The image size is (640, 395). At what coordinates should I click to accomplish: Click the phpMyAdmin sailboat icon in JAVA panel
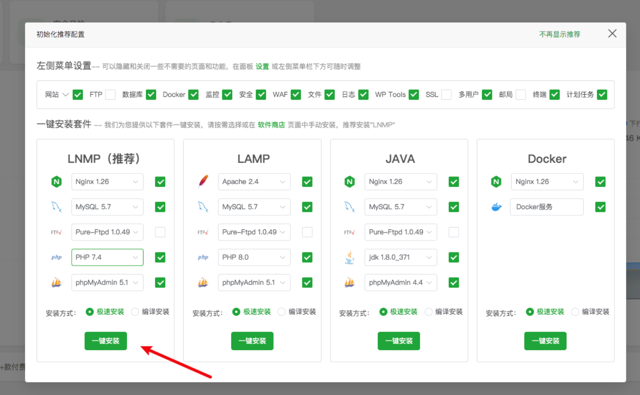(x=350, y=283)
